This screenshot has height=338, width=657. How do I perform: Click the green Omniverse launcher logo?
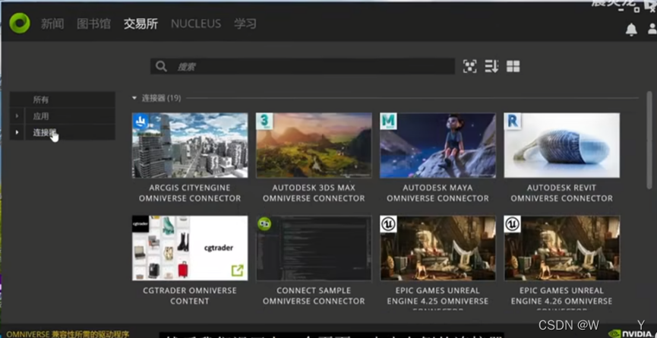20,23
